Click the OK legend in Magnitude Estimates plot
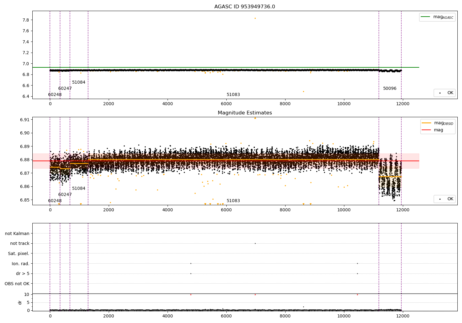462x323 pixels. tap(444, 199)
